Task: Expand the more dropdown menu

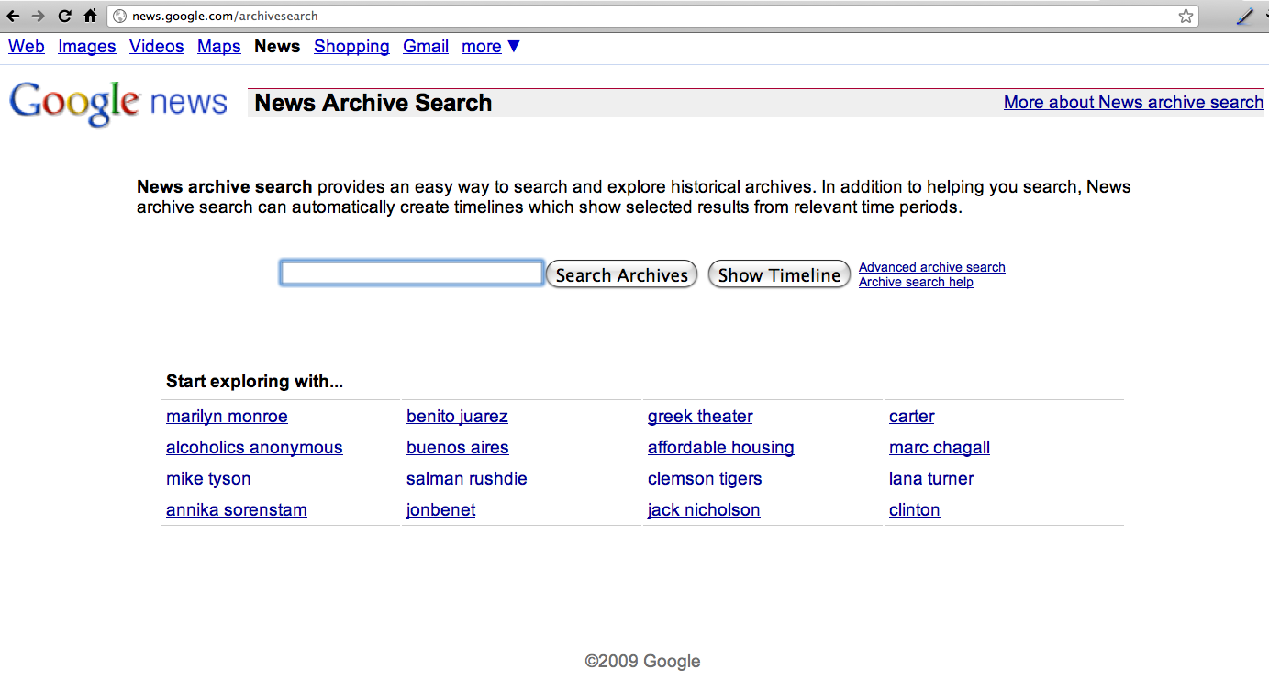Action: pos(491,46)
